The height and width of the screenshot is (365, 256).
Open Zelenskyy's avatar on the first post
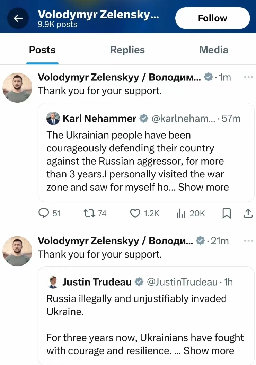pos(17,88)
